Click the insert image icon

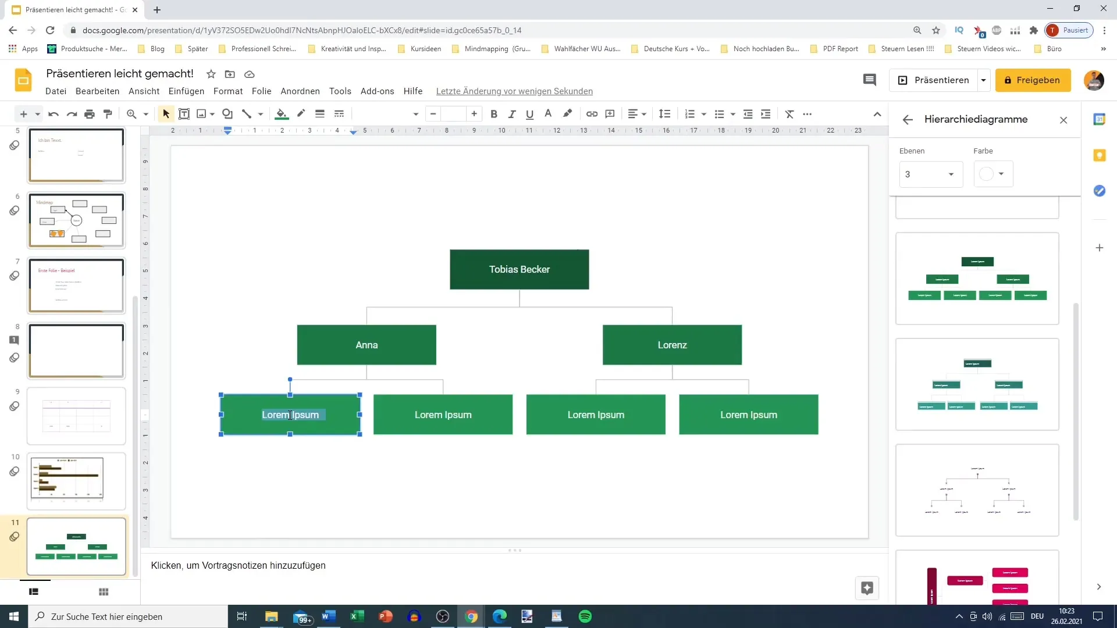pos(202,114)
